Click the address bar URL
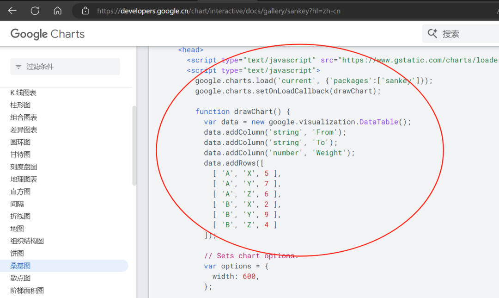This screenshot has width=499, height=298. (219, 11)
